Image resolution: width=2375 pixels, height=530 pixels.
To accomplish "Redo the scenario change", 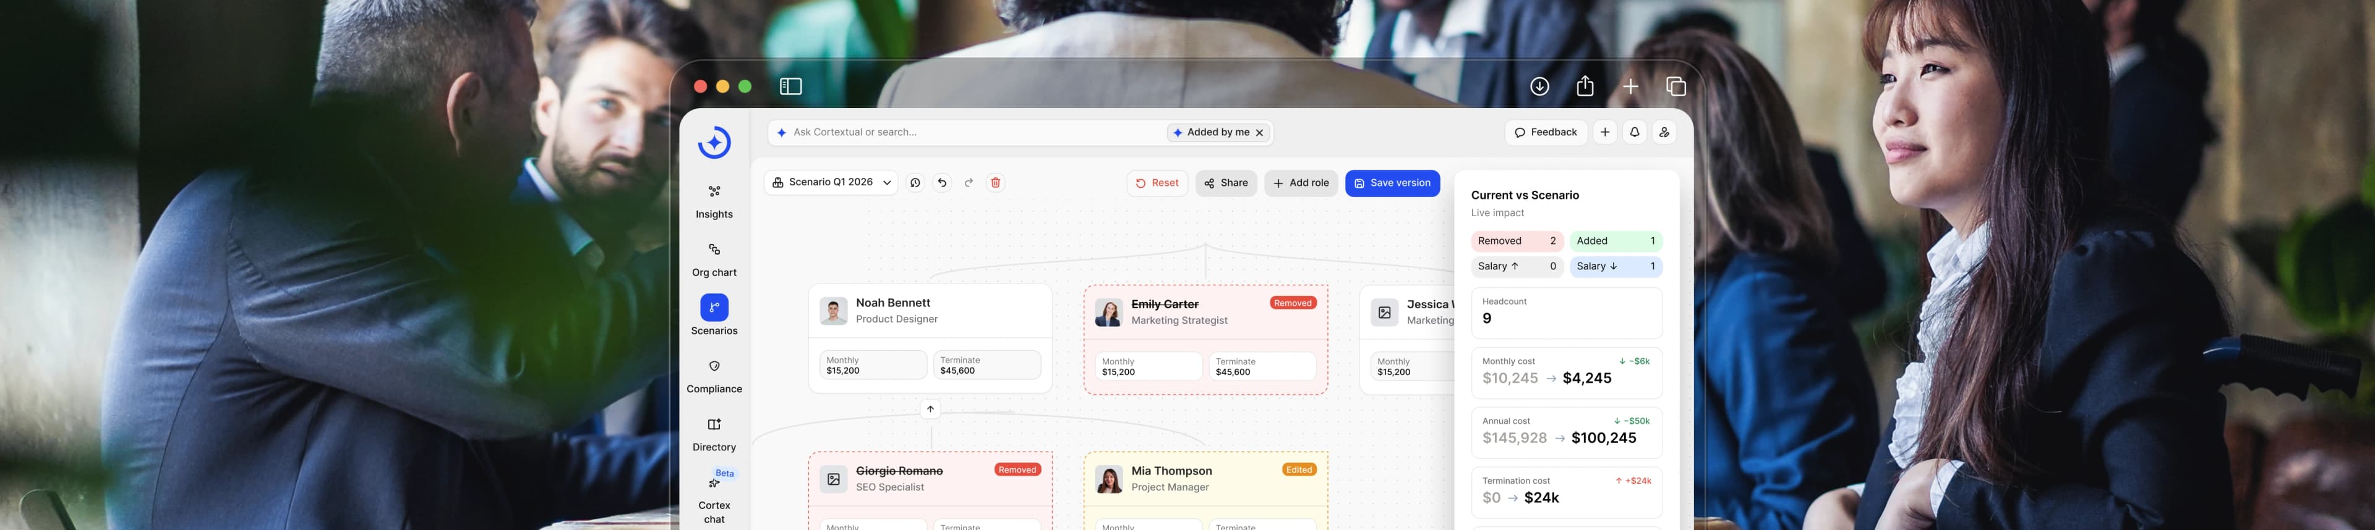I will click(x=968, y=183).
